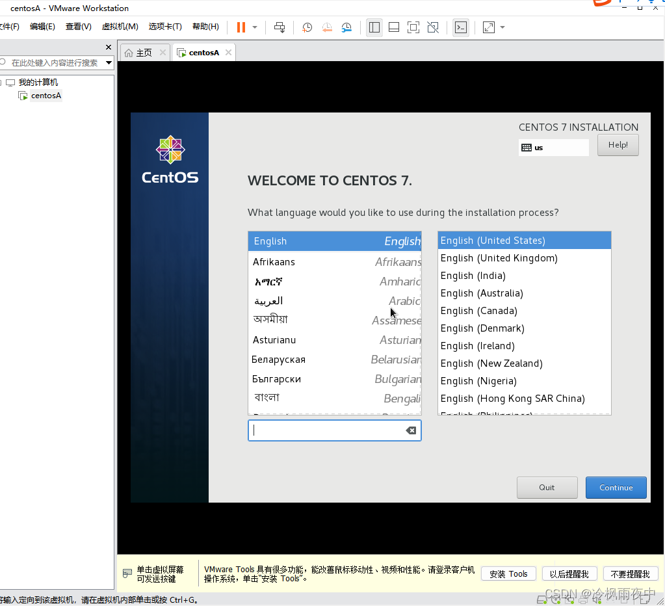Open stretch display dropdown arrow

point(502,27)
